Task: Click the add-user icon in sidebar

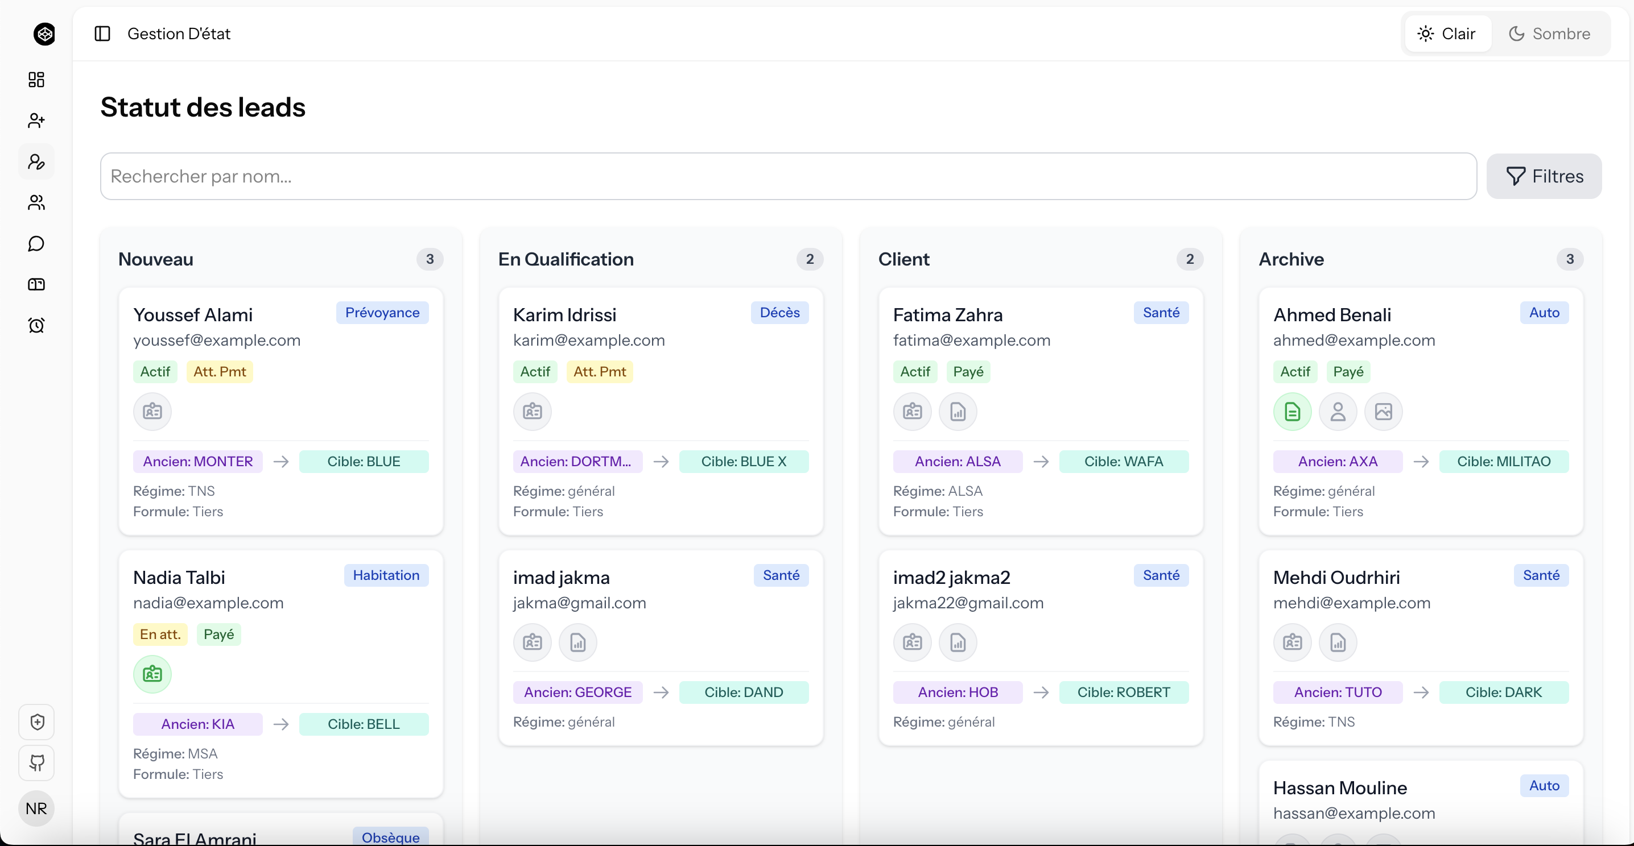Action: click(x=36, y=121)
